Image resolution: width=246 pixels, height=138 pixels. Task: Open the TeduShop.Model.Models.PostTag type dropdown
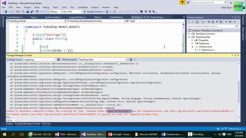[x=124, y=21]
